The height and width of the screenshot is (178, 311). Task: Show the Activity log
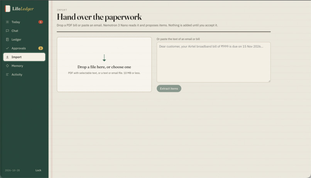(24, 75)
